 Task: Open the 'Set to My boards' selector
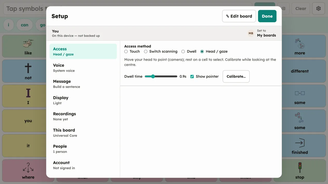click(x=262, y=33)
